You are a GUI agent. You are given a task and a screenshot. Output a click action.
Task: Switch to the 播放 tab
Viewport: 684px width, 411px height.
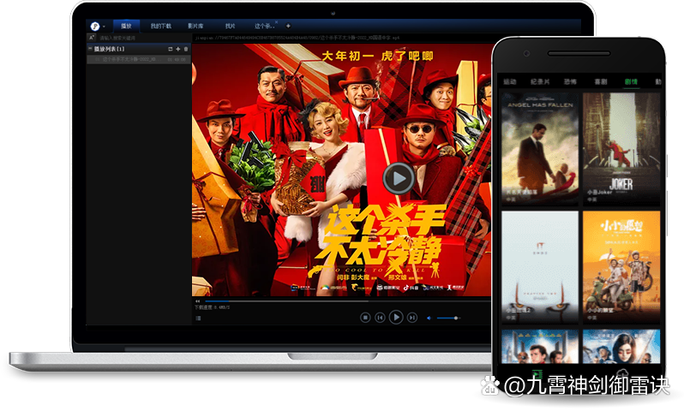(126, 27)
